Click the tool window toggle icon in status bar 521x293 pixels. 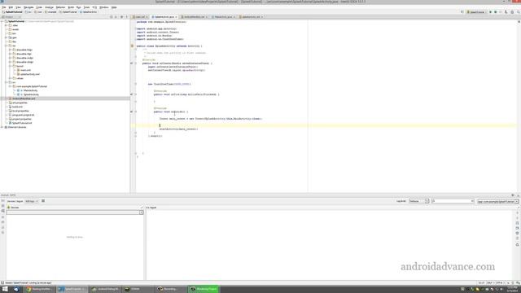point(2,282)
